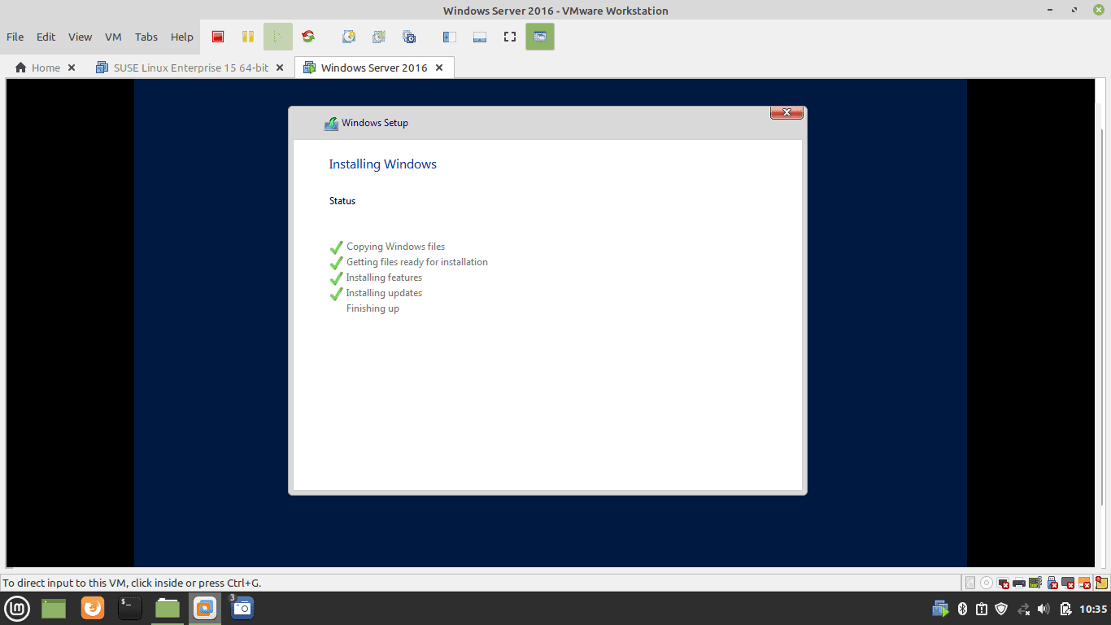Image resolution: width=1111 pixels, height=625 pixels.
Task: Open the Tabs menu
Action: pos(146,37)
